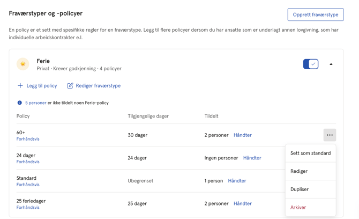Click Forhåndsvis under 60+ policy
The width and height of the screenshot is (359, 219).
[x=28, y=139]
